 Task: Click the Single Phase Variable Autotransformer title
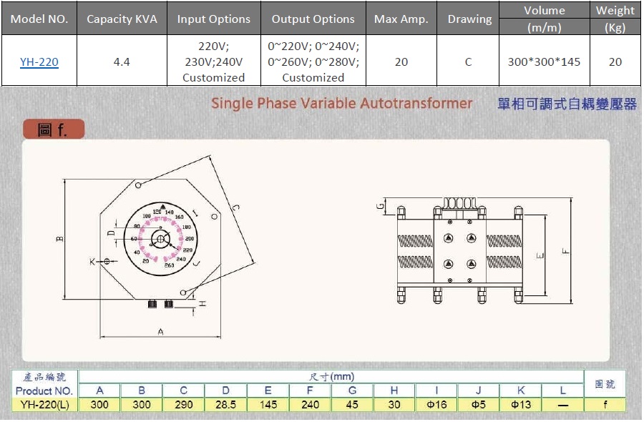coord(341,104)
